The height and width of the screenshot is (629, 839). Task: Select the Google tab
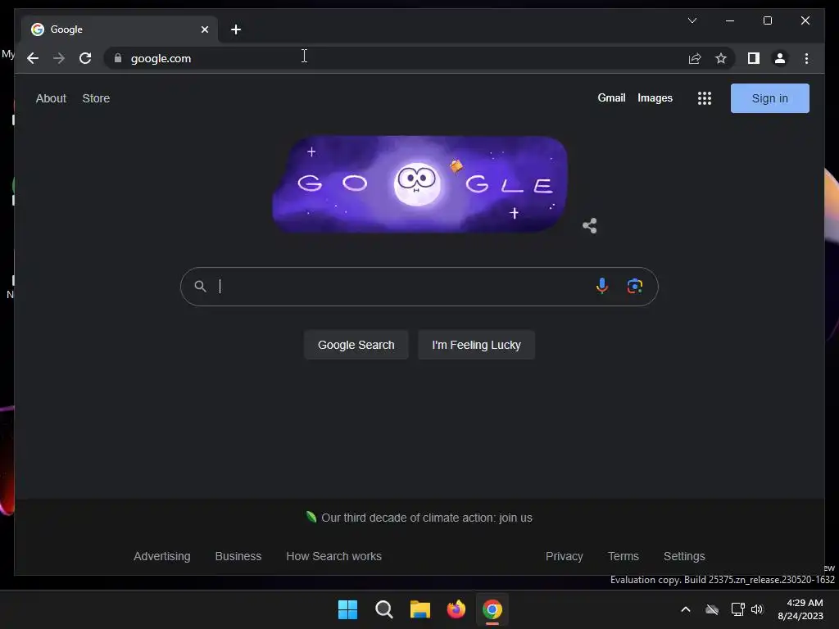[120, 29]
